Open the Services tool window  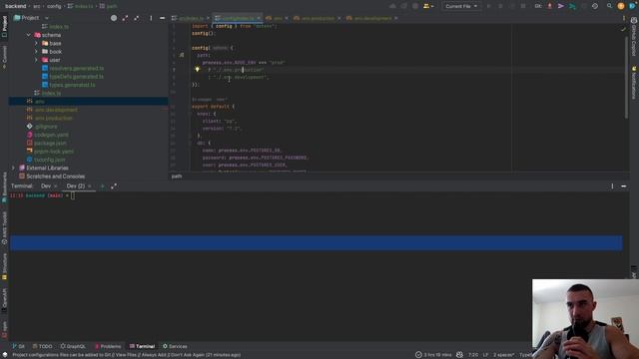pyautogui.click(x=175, y=346)
